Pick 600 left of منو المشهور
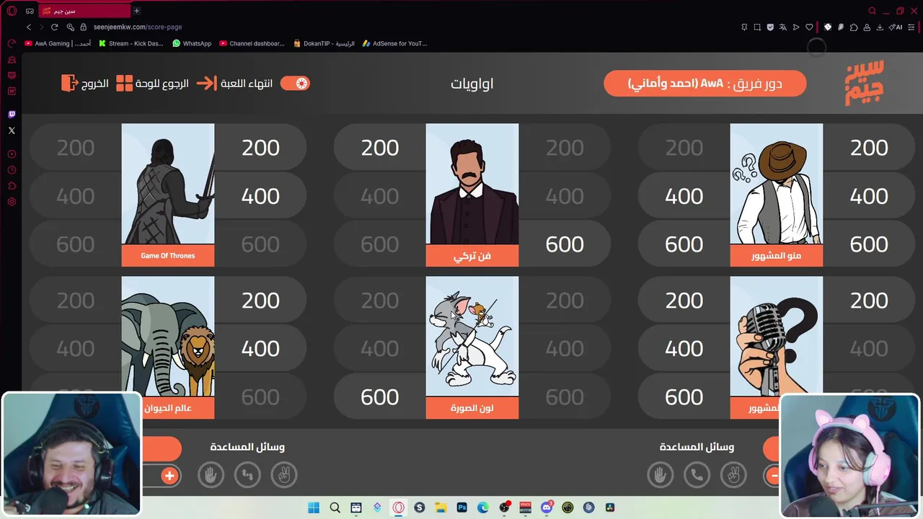Viewport: 923px width, 519px height. tap(684, 244)
